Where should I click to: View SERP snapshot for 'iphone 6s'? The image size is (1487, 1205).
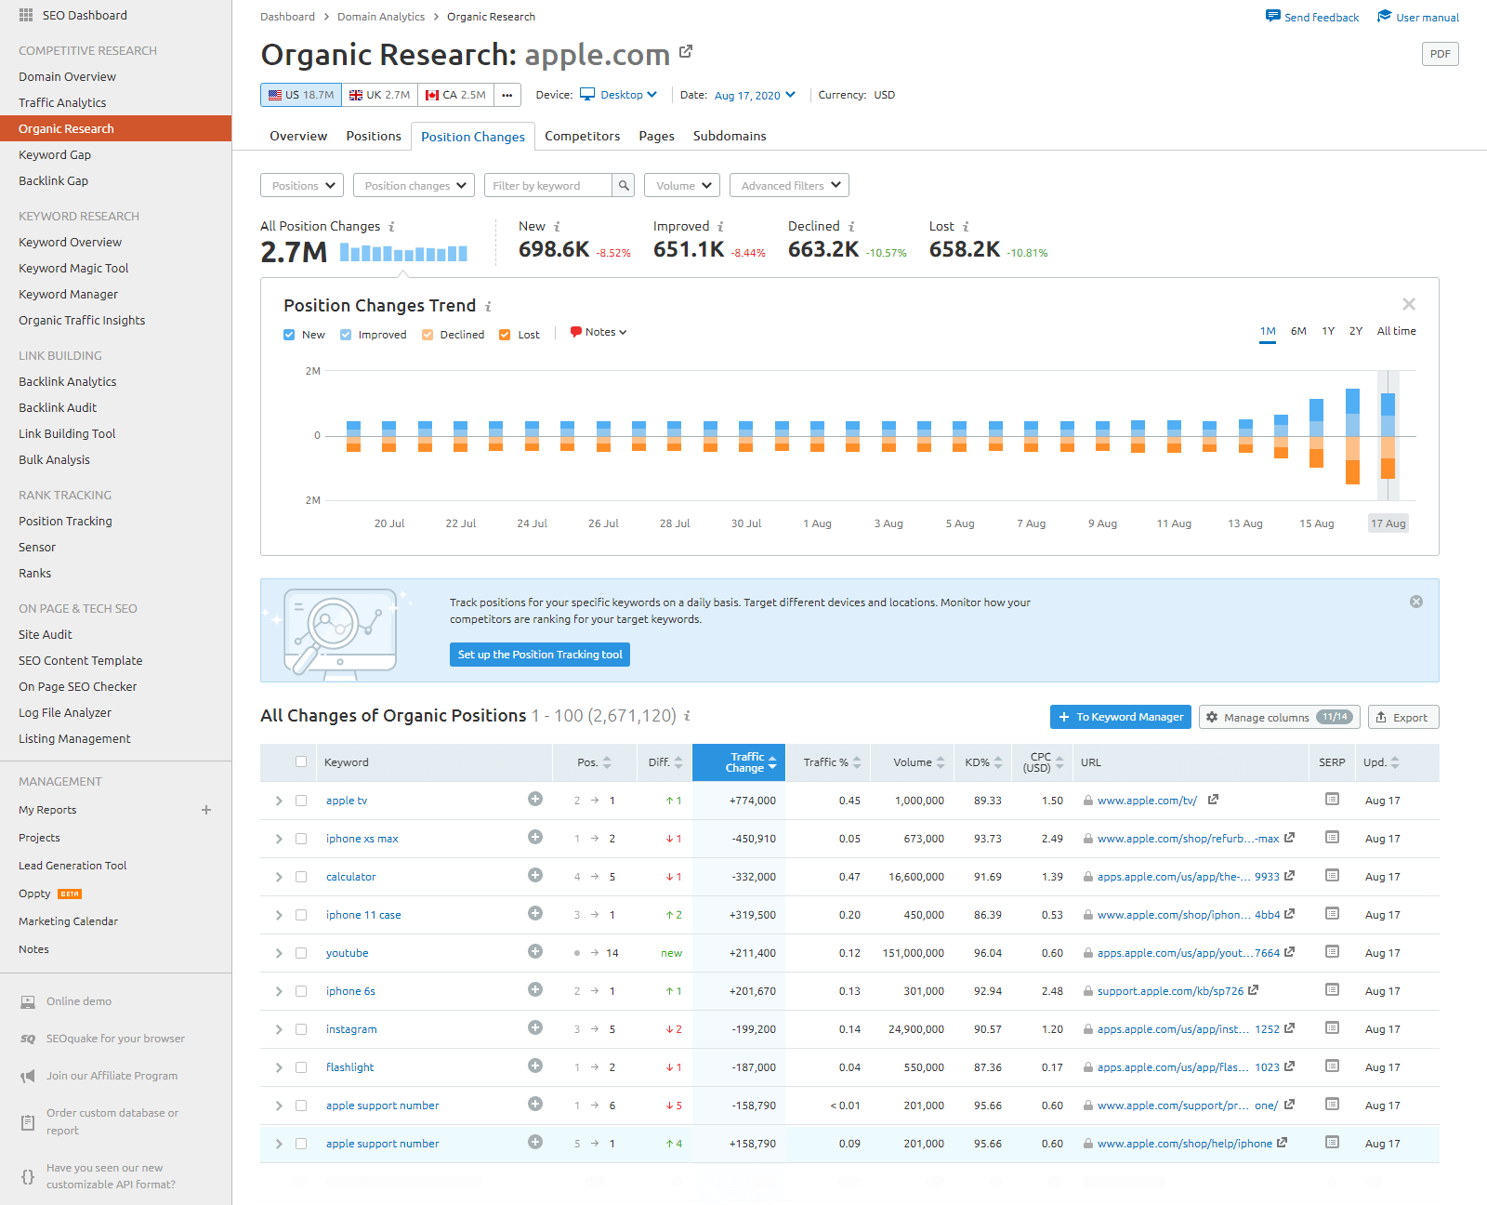(x=1332, y=989)
